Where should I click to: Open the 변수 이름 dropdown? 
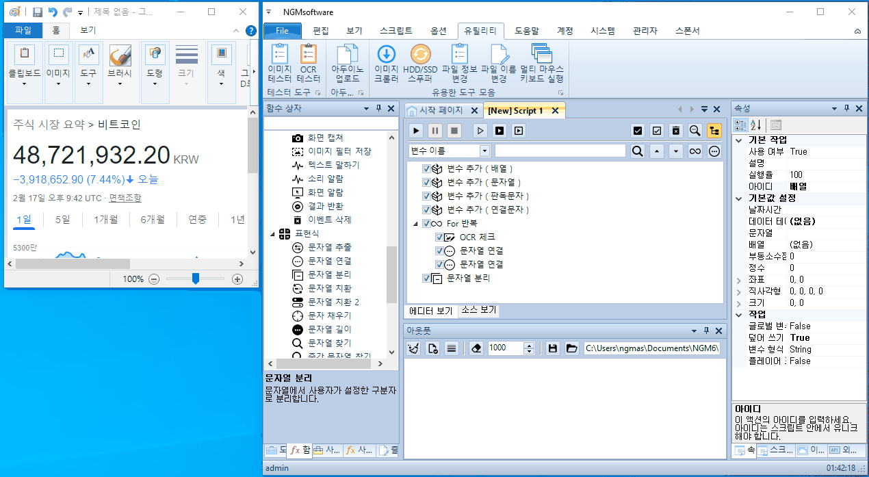485,151
